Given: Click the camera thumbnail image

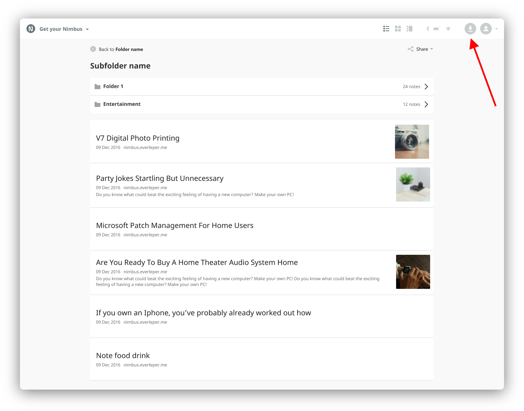Looking at the screenshot, I should tap(412, 142).
